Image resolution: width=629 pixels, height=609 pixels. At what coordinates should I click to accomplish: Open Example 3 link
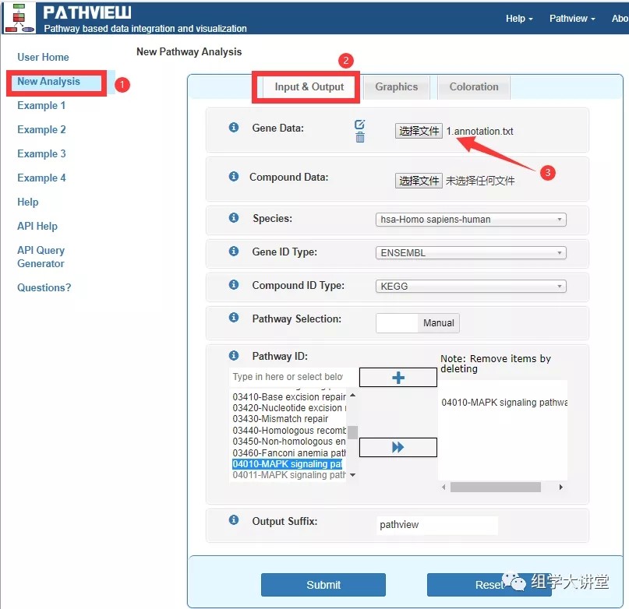(x=41, y=153)
